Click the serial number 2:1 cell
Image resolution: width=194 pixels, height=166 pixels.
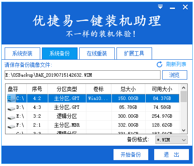click(x=37, y=125)
